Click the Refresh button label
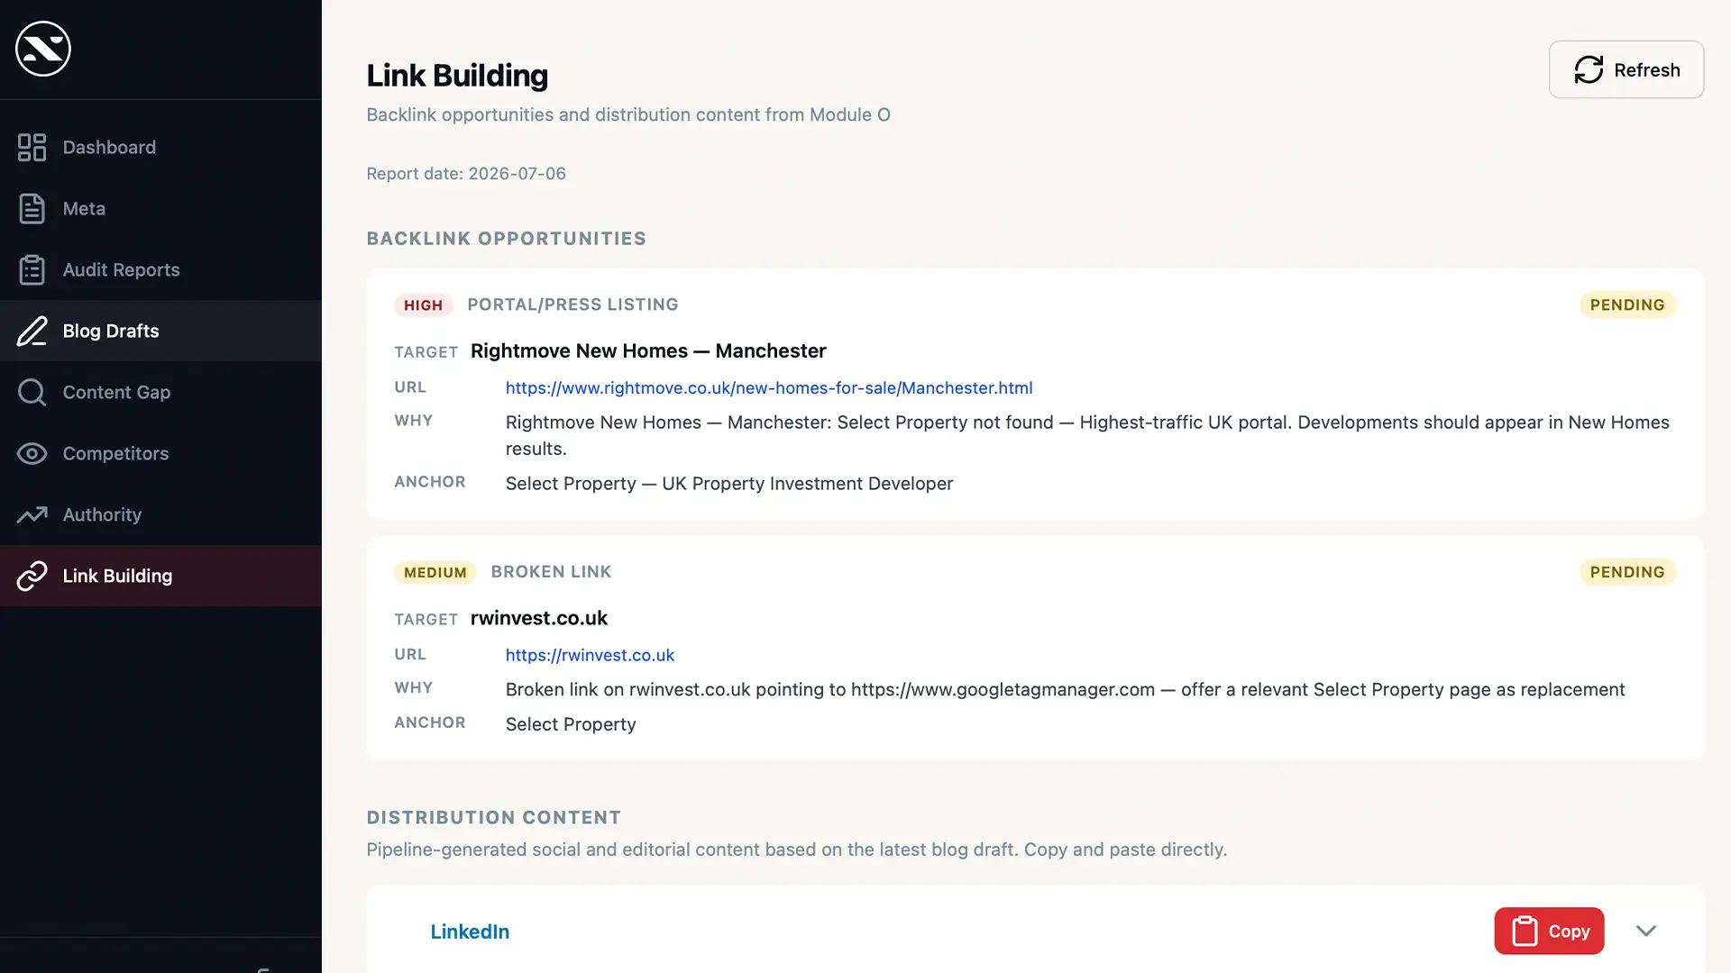Image resolution: width=1731 pixels, height=973 pixels. pyautogui.click(x=1646, y=70)
